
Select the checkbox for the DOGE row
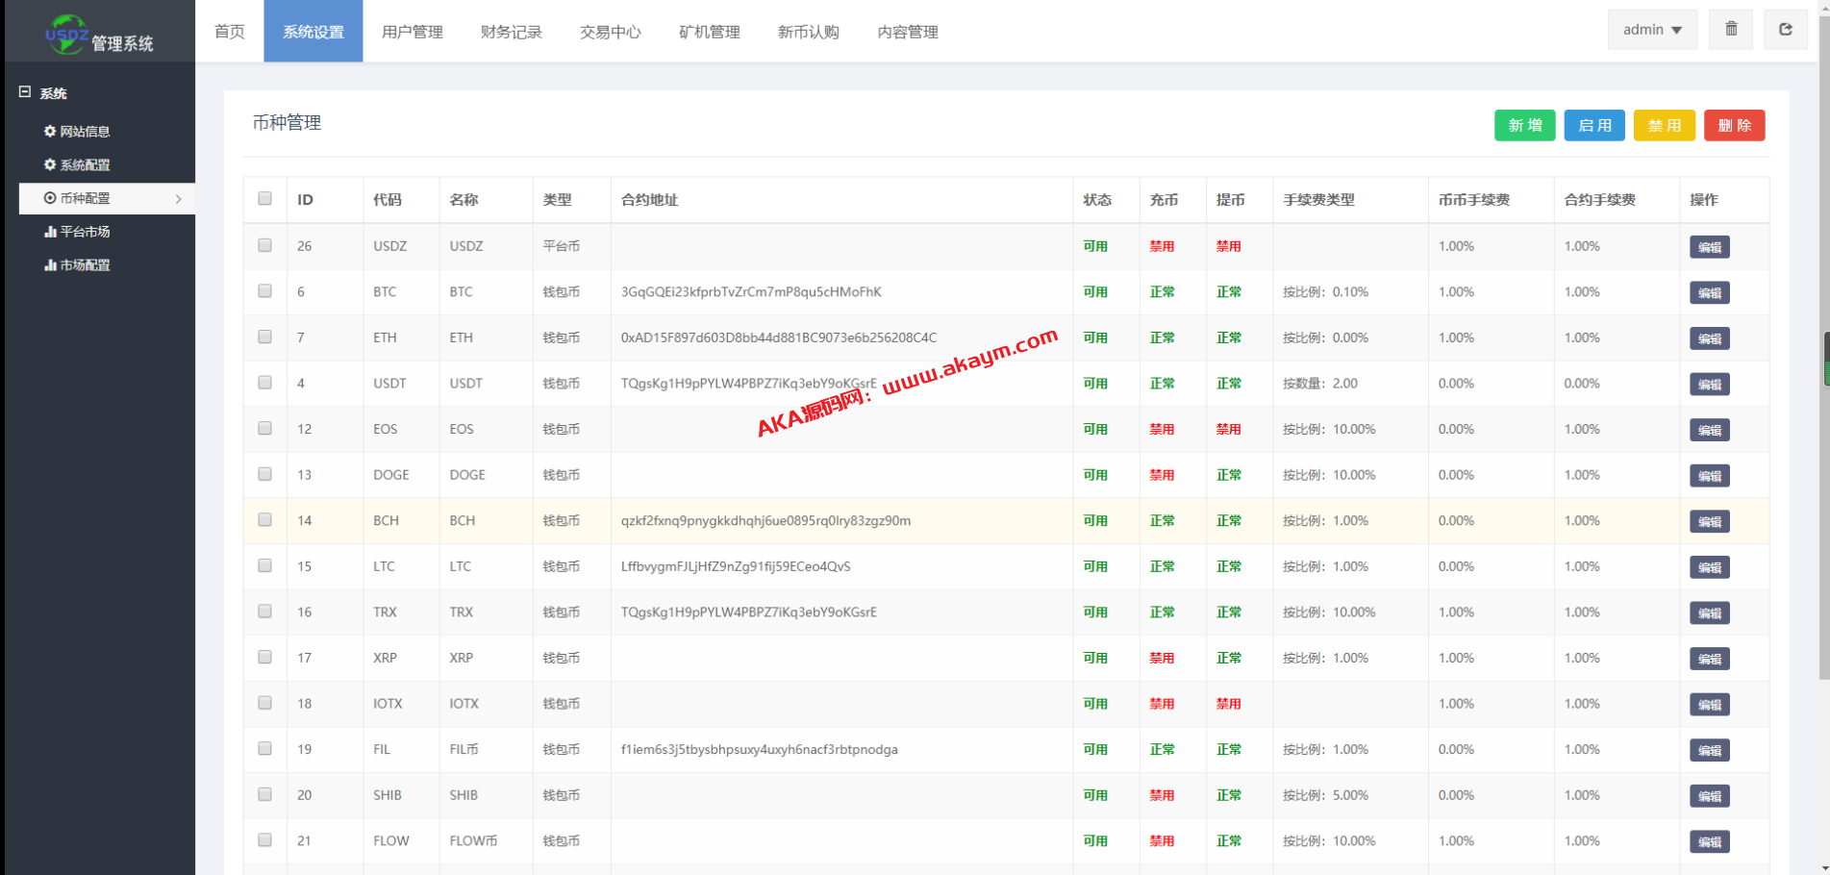click(x=264, y=474)
